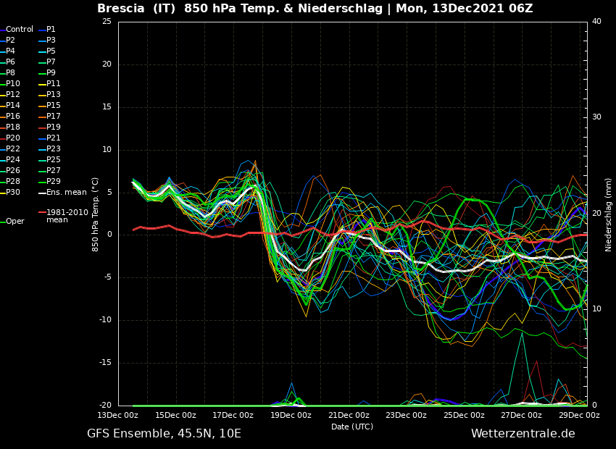Choose the P11 legend entry
The height and width of the screenshot is (449, 616).
tap(49, 83)
